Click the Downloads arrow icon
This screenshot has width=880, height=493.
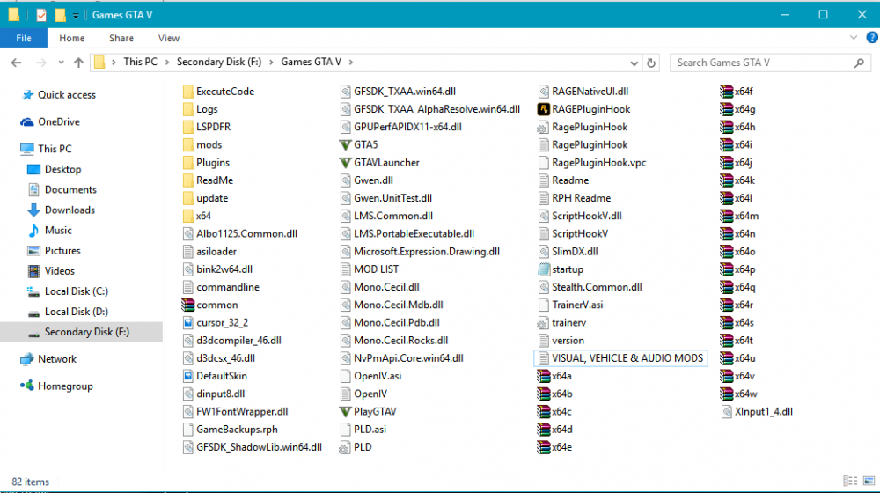[33, 210]
